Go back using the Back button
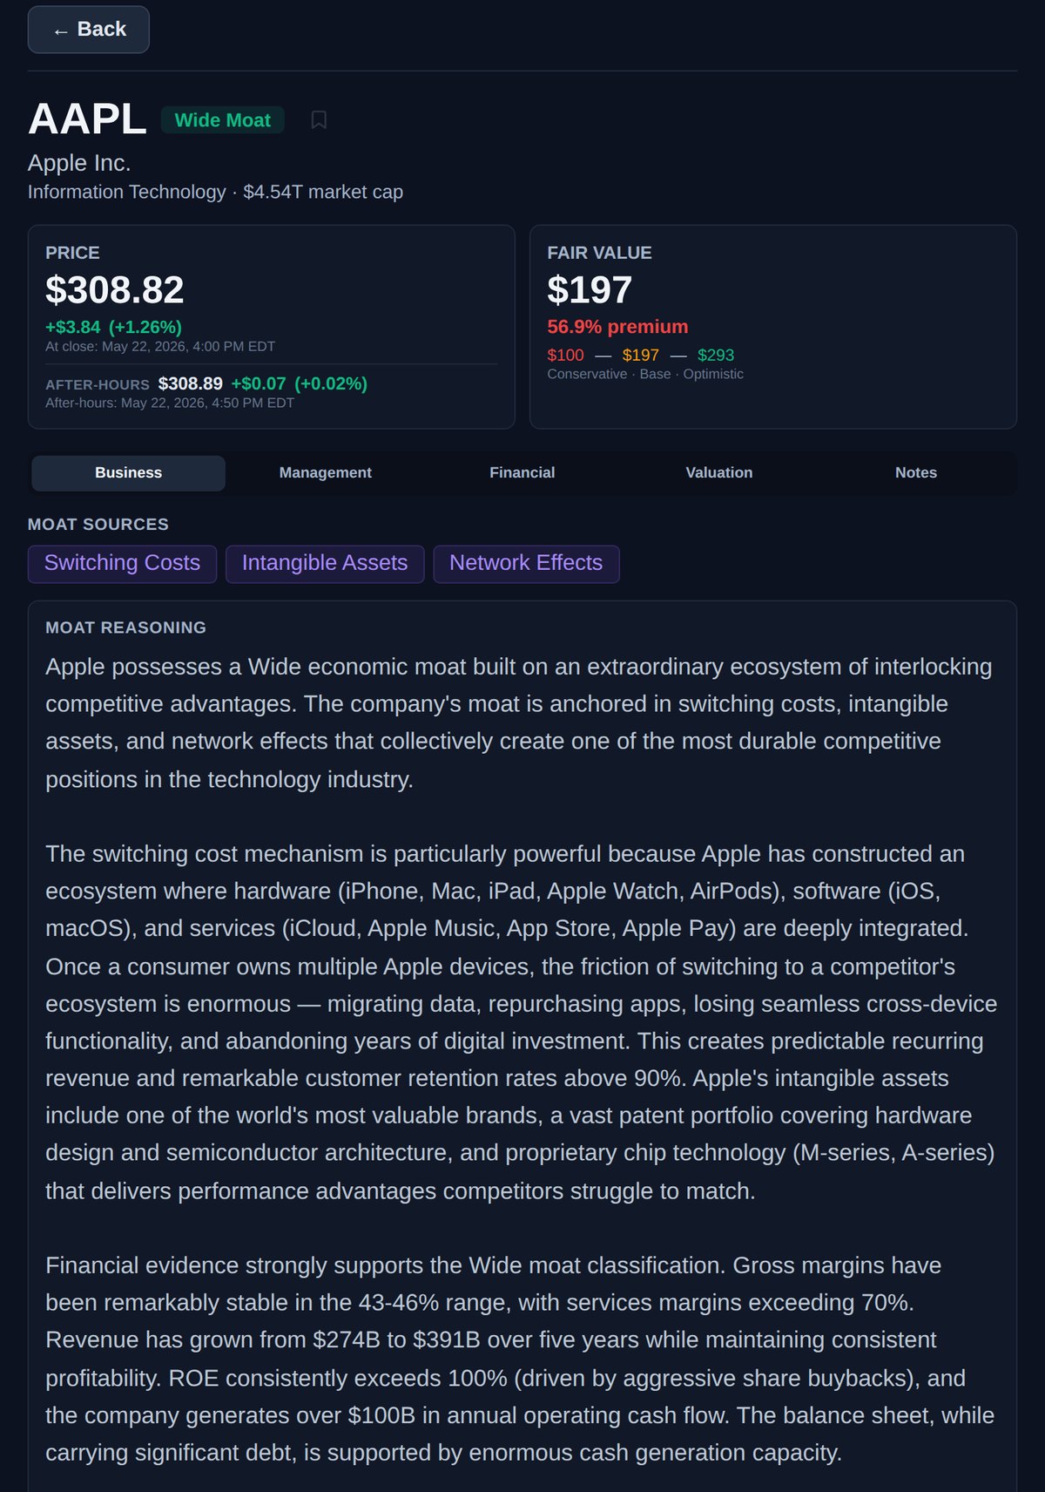The image size is (1045, 1492). pos(88,30)
